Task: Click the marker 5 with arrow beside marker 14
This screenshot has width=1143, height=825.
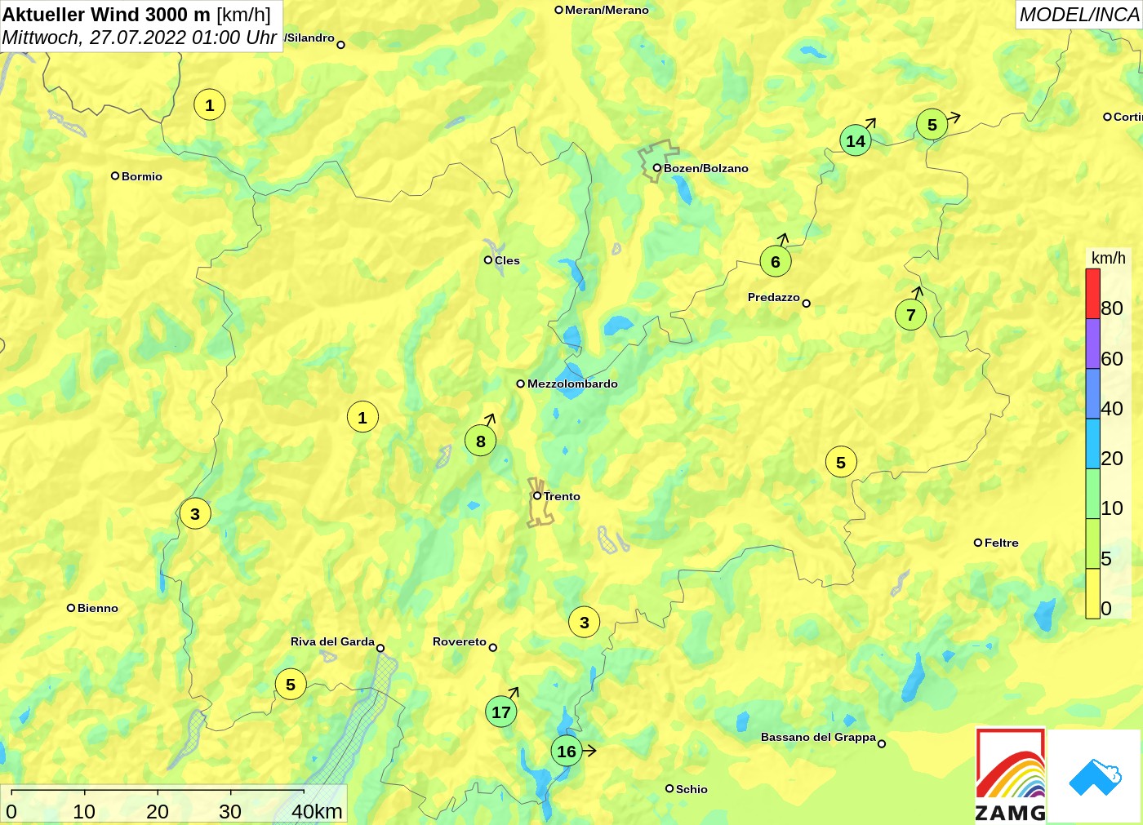Action: click(932, 124)
